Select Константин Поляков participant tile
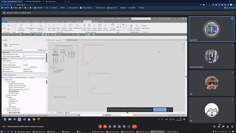This screenshot has width=236, height=133. [x=211, y=56]
